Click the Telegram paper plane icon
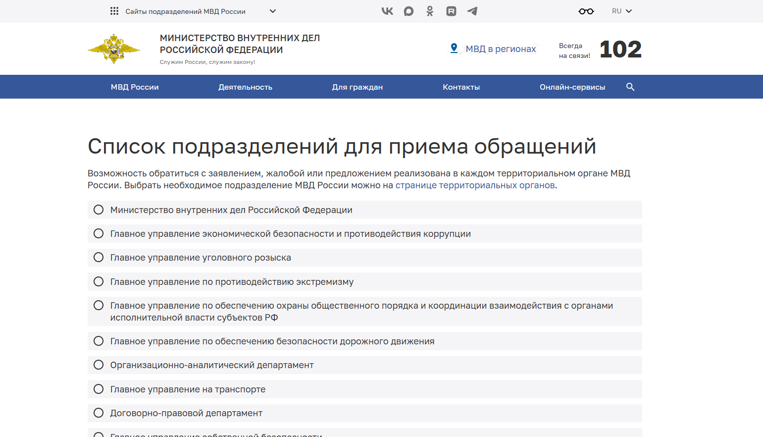 pyautogui.click(x=472, y=11)
